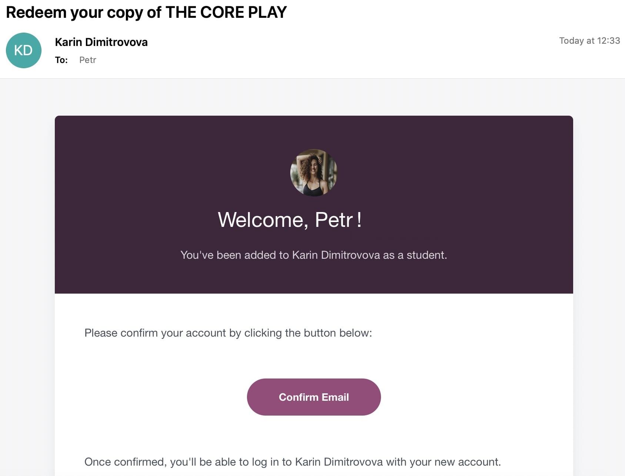Screen dimensions: 625x476
Task: Click "THE CORE PLAY" in the subject line
Action: (226, 13)
